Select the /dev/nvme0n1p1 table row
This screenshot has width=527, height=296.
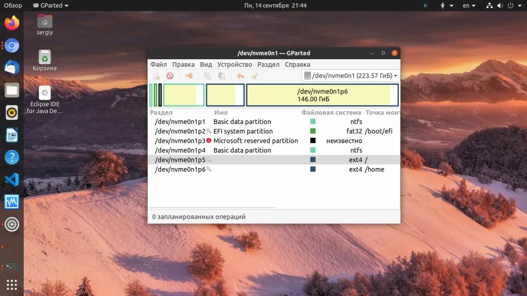click(x=274, y=122)
